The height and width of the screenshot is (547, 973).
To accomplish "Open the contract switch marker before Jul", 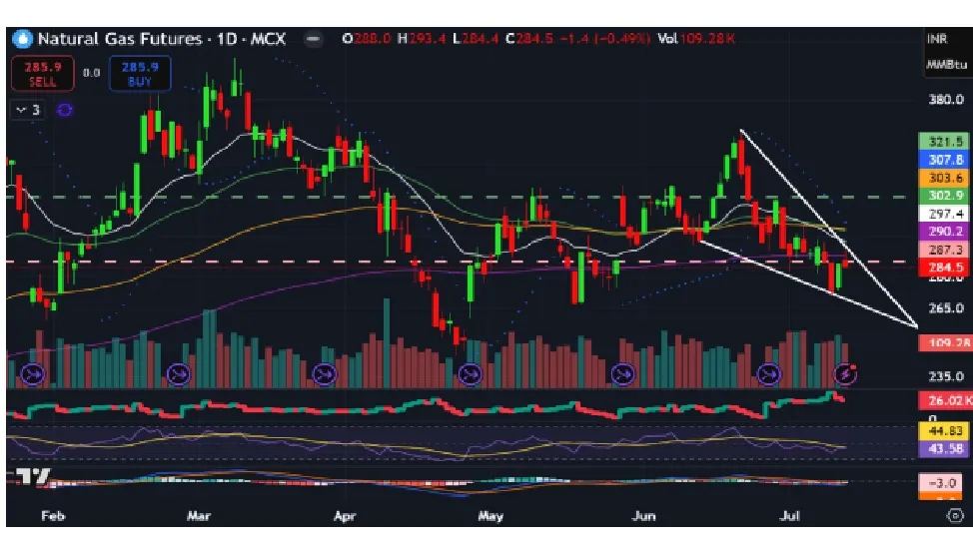I will 769,374.
